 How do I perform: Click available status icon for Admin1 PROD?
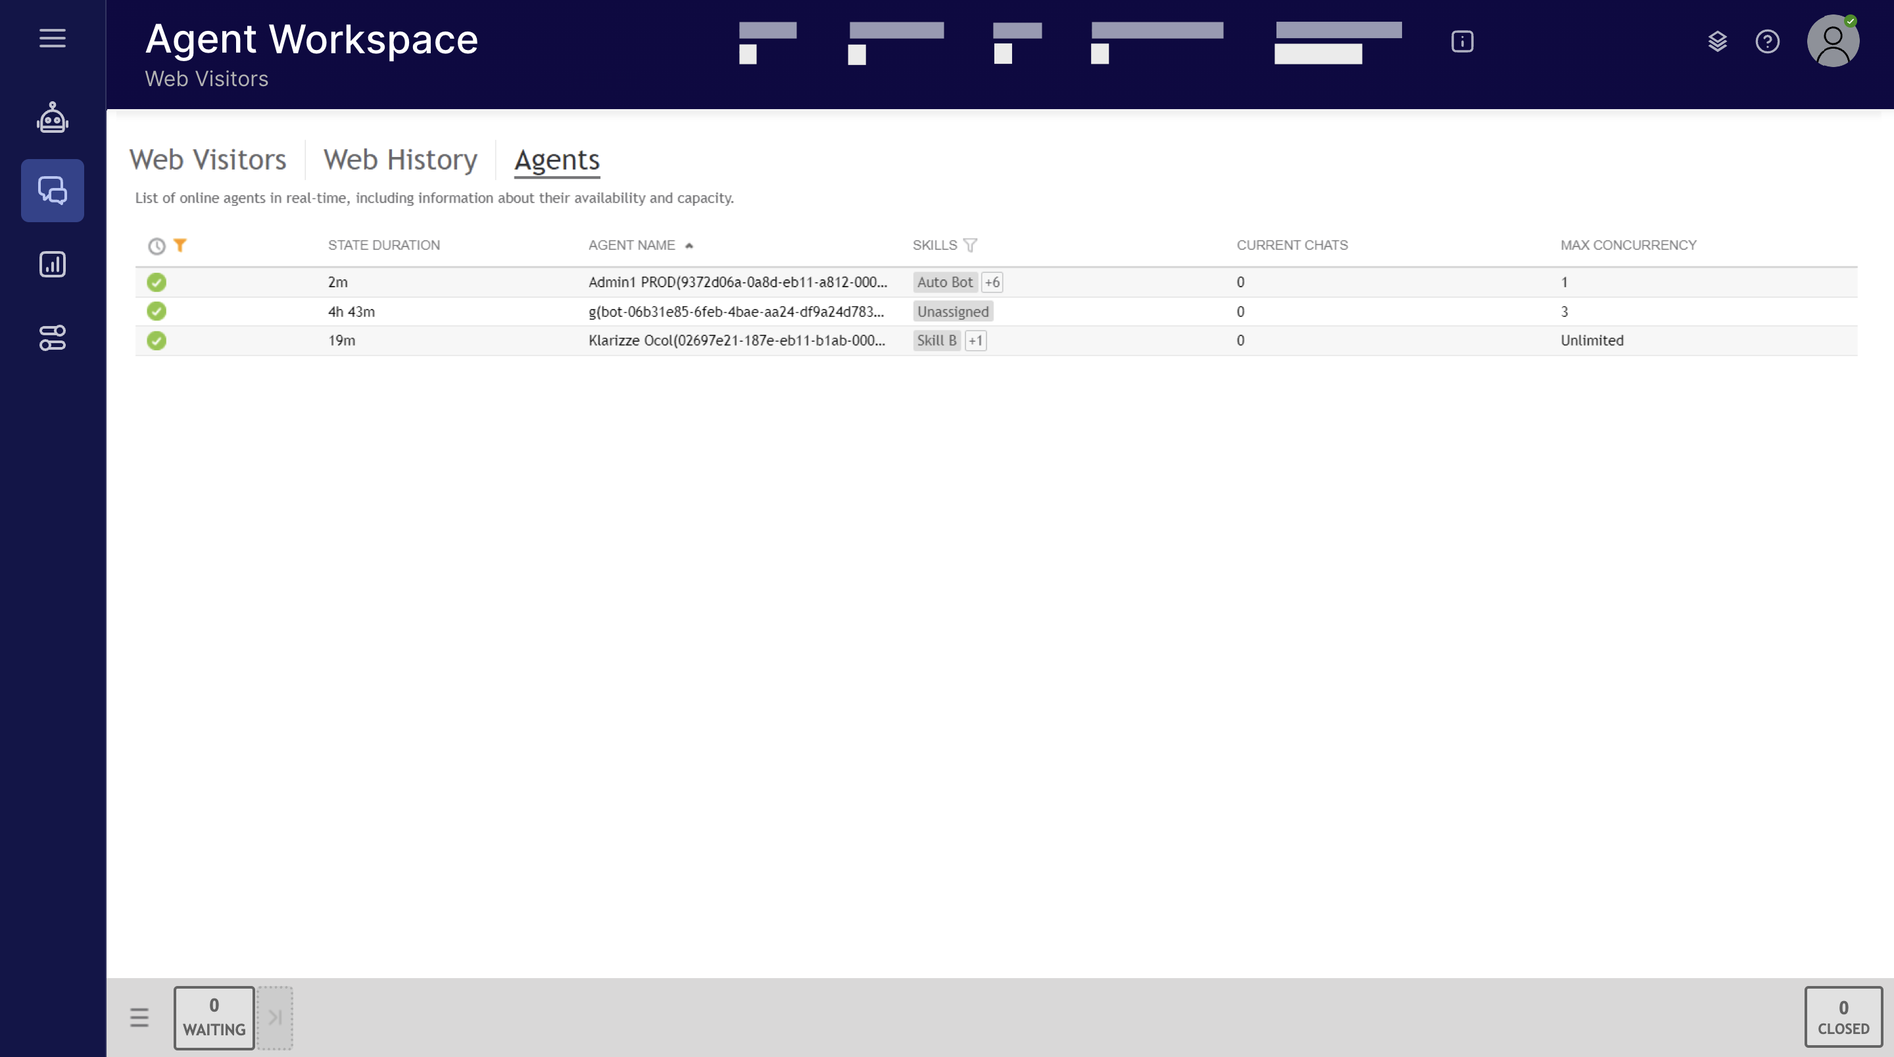coord(156,282)
